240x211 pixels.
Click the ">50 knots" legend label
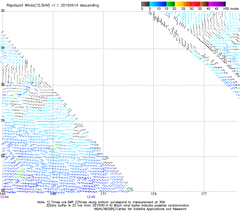(231, 9)
